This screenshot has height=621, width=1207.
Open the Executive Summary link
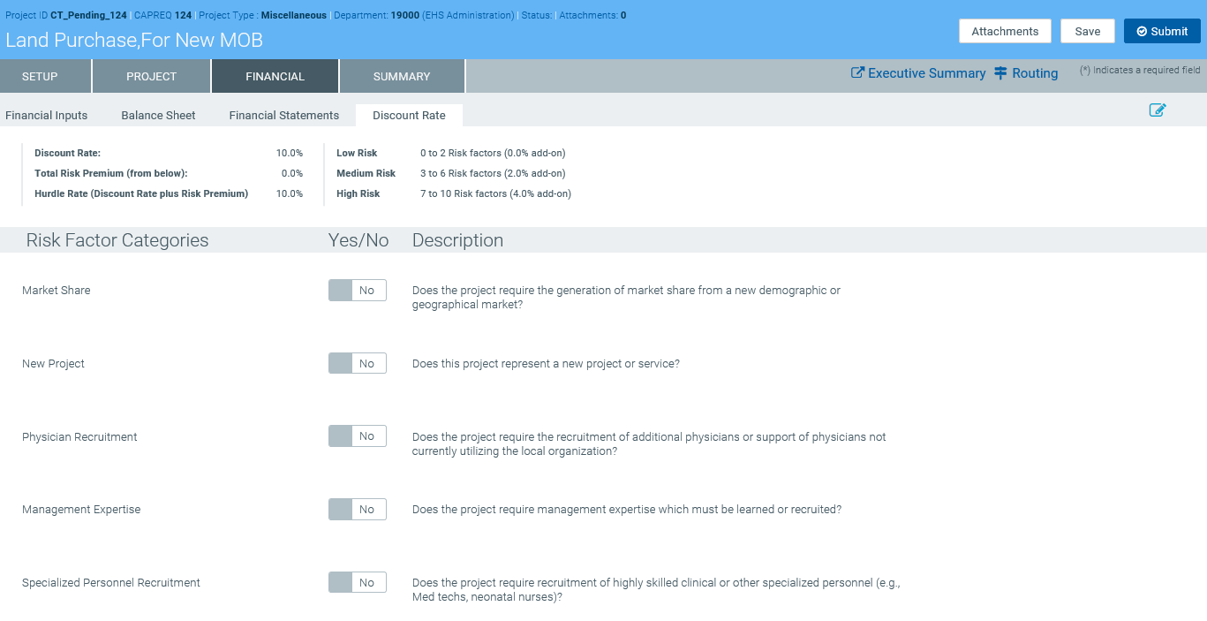pyautogui.click(x=917, y=73)
